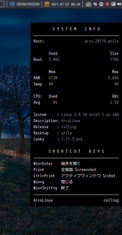Open the keyboard tray icon
This screenshot has width=122, height=235.
[88, 4]
